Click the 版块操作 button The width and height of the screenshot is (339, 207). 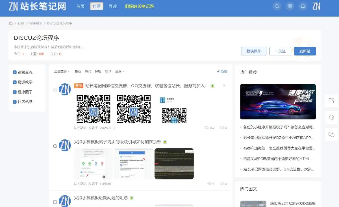254,51
